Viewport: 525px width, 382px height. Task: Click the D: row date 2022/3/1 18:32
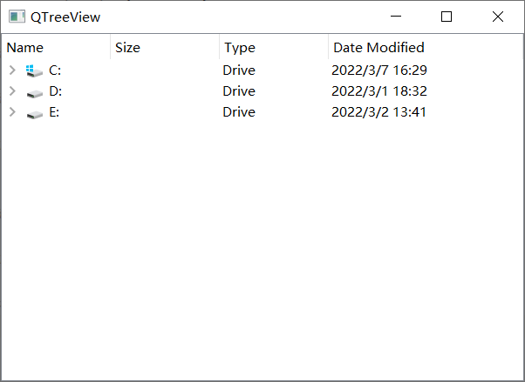click(x=379, y=90)
